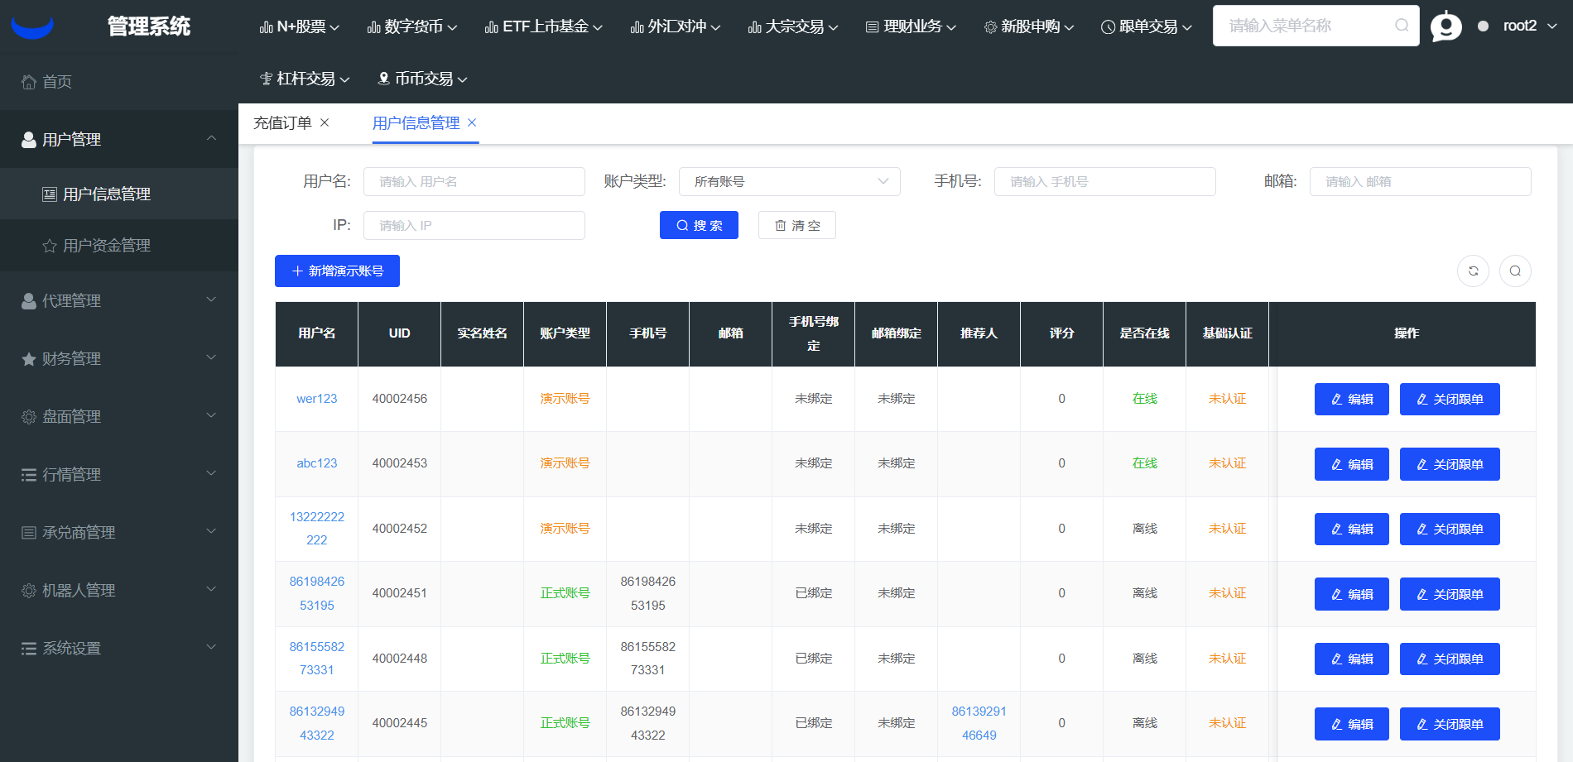1573x762 pixels.
Task: Click the 财务管理 star icon in the sidebar
Action: [29, 359]
